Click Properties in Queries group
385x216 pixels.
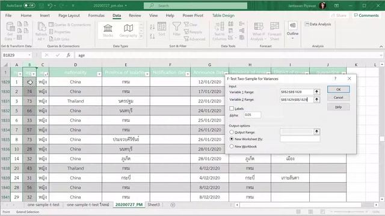tap(60, 32)
